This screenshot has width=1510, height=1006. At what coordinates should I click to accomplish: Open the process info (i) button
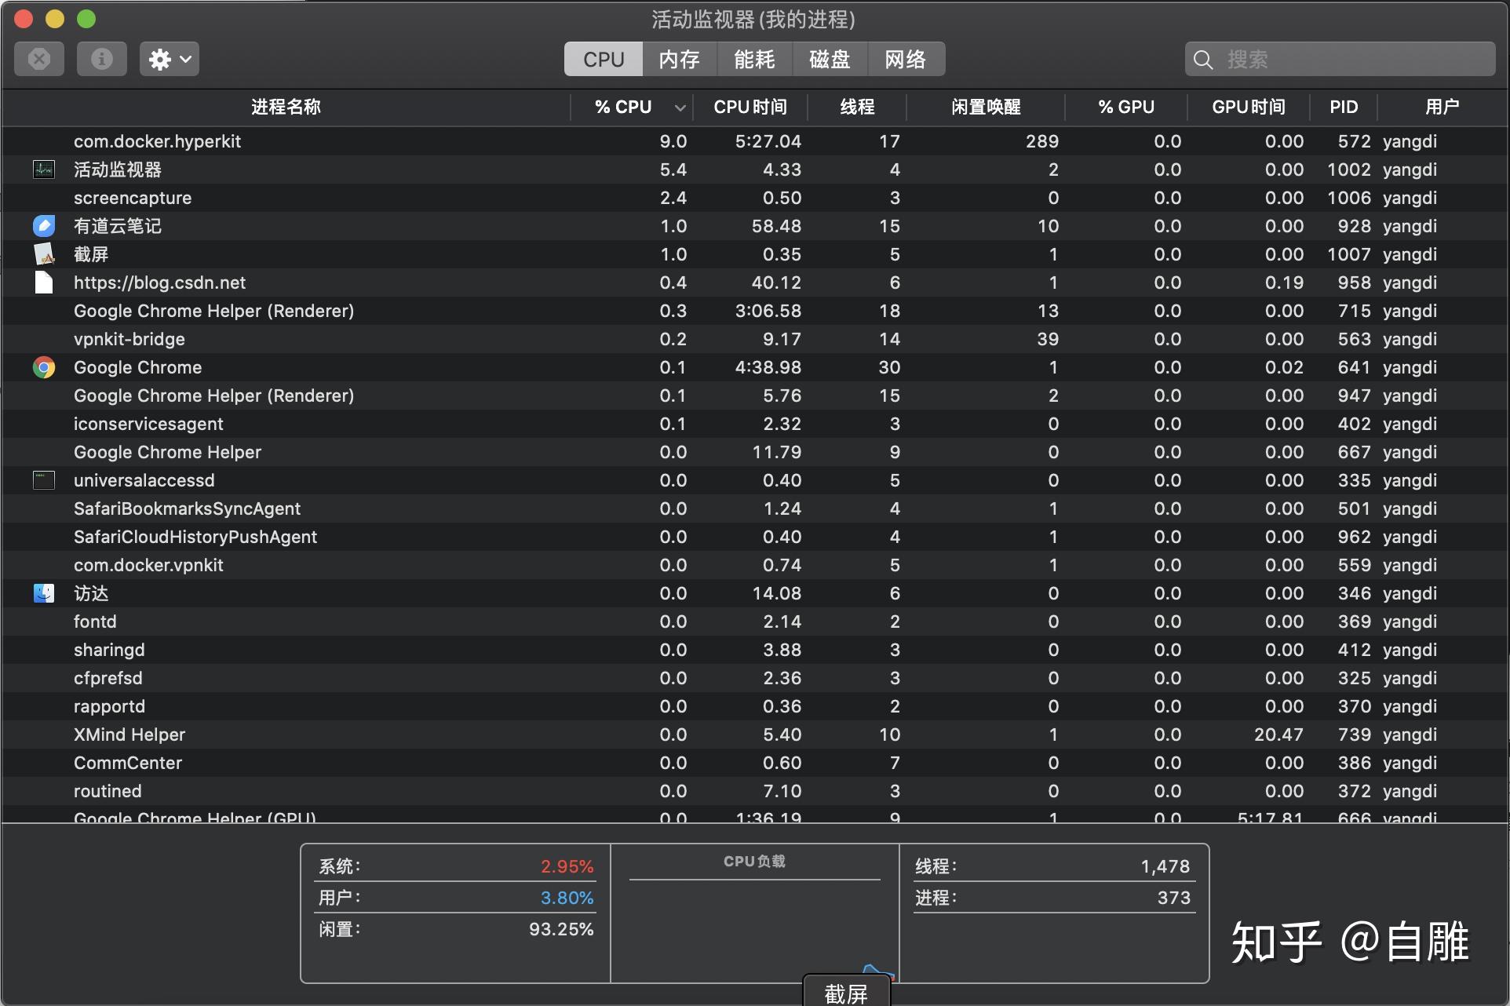tap(102, 59)
